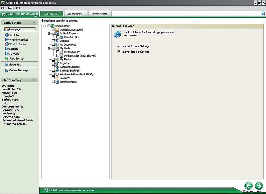The image size is (266, 194).
Task: Select the My Profile tab
Action: (51, 14)
